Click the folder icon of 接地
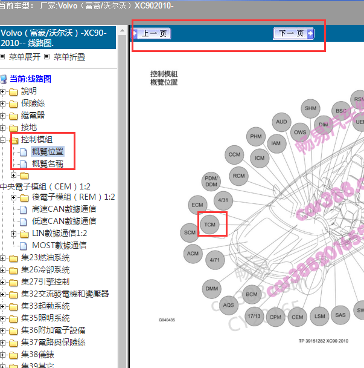 (x=13, y=128)
